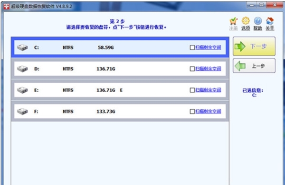Click the 选项 options label
The image size is (285, 185).
(246, 28)
